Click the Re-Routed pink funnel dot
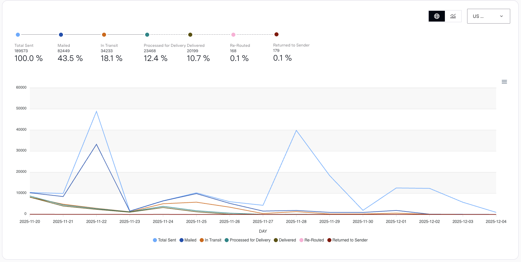This screenshot has height=262, width=521. (233, 35)
